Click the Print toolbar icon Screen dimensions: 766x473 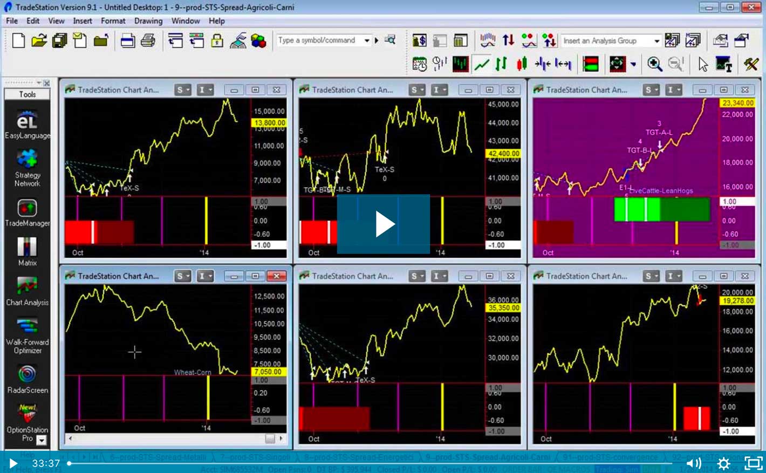[148, 40]
